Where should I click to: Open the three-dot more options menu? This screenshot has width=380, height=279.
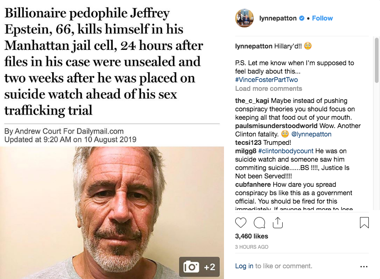tap(364, 266)
